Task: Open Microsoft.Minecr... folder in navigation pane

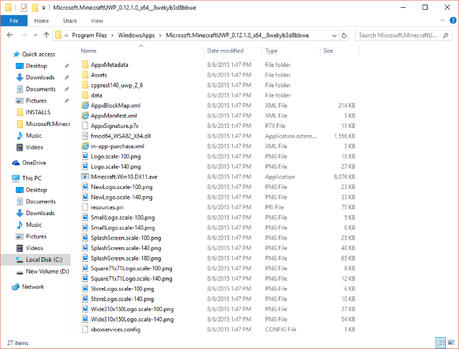Action: pyautogui.click(x=48, y=124)
